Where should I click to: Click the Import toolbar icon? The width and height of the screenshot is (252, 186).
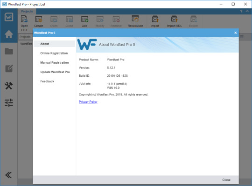[155, 21]
